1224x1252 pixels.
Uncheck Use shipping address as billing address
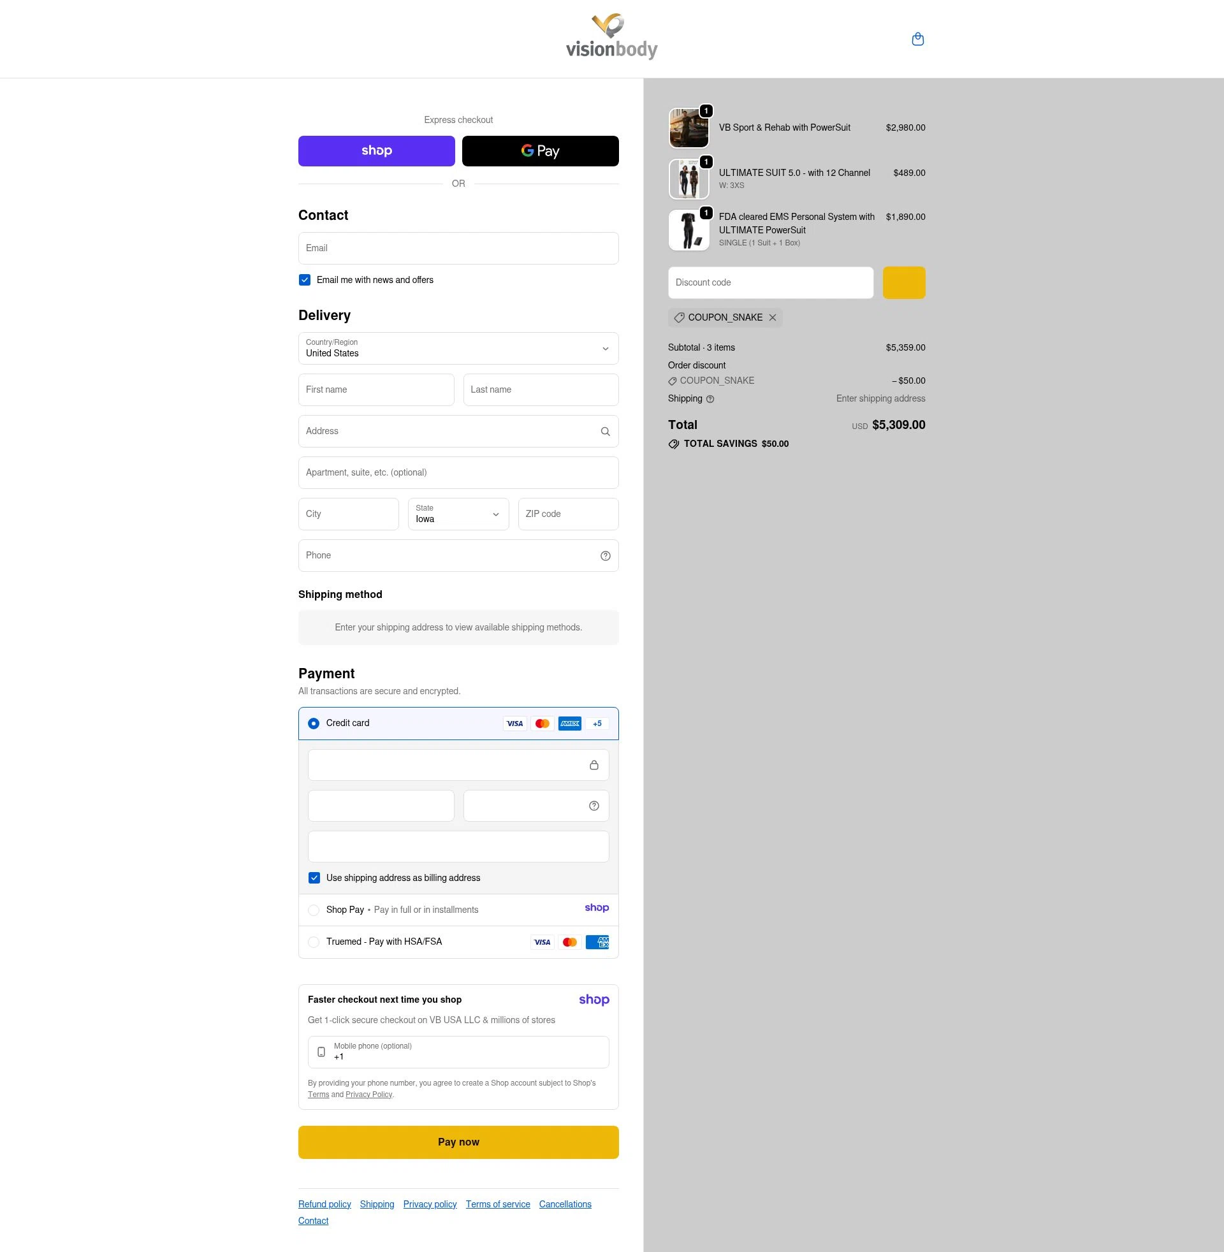314,877
